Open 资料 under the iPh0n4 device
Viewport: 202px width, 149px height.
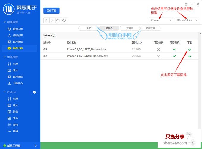[x=13, y=125]
